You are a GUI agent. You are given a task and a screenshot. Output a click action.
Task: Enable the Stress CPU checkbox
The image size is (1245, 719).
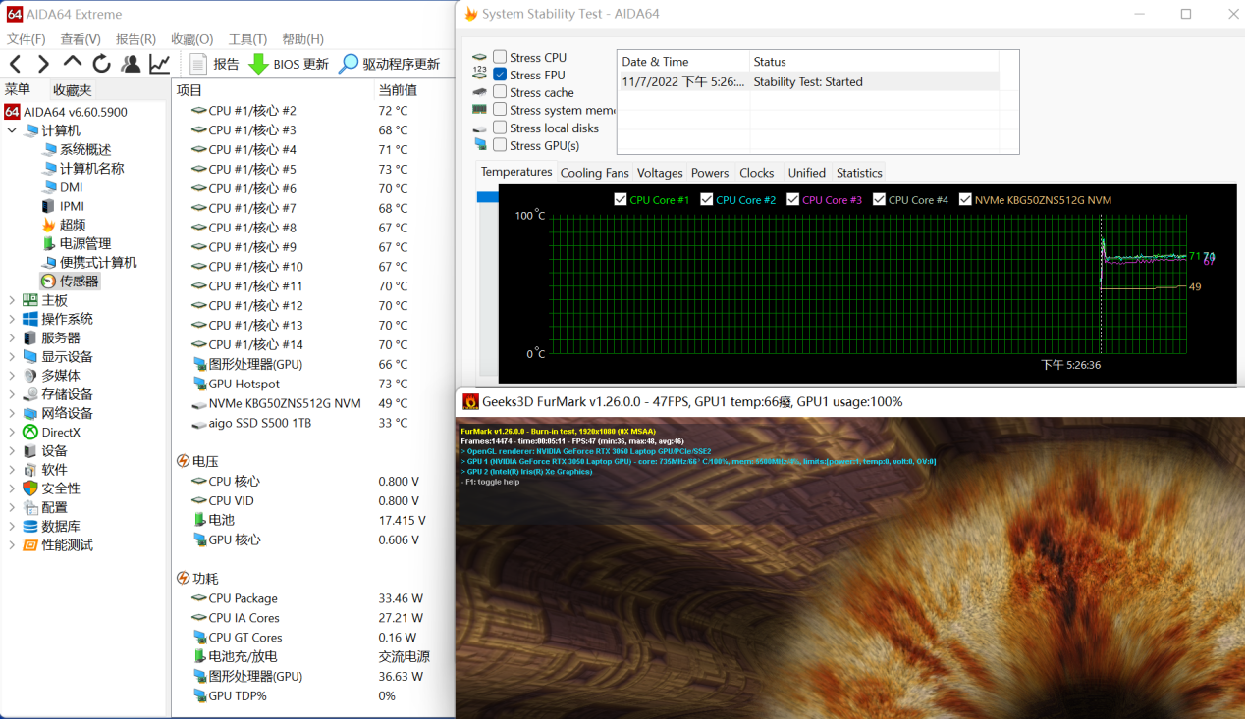[x=501, y=57]
